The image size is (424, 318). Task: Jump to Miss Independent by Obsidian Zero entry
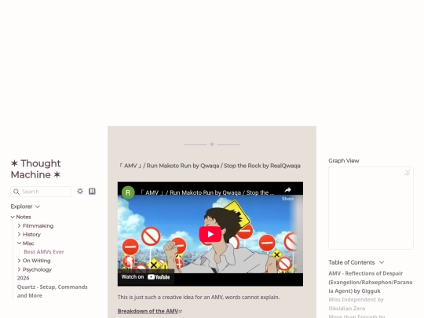356,304
